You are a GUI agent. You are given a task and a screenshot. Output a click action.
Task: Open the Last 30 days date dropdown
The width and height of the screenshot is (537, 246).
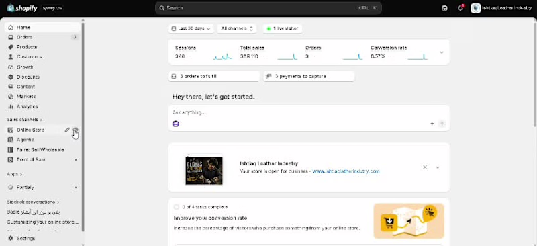(191, 28)
